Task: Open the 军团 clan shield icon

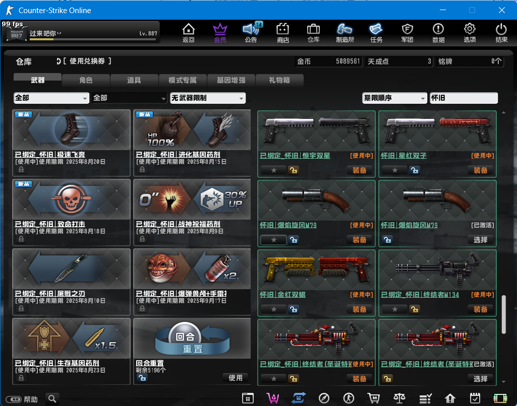Action: 407,33
